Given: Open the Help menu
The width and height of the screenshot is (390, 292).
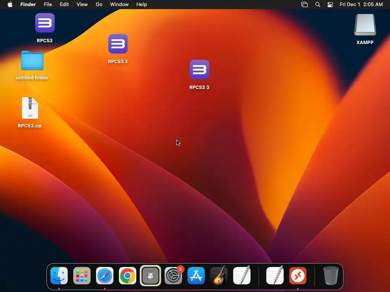Looking at the screenshot, I should point(142,4).
